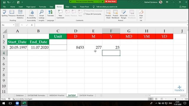Switch to the Home tab

point(13,7)
